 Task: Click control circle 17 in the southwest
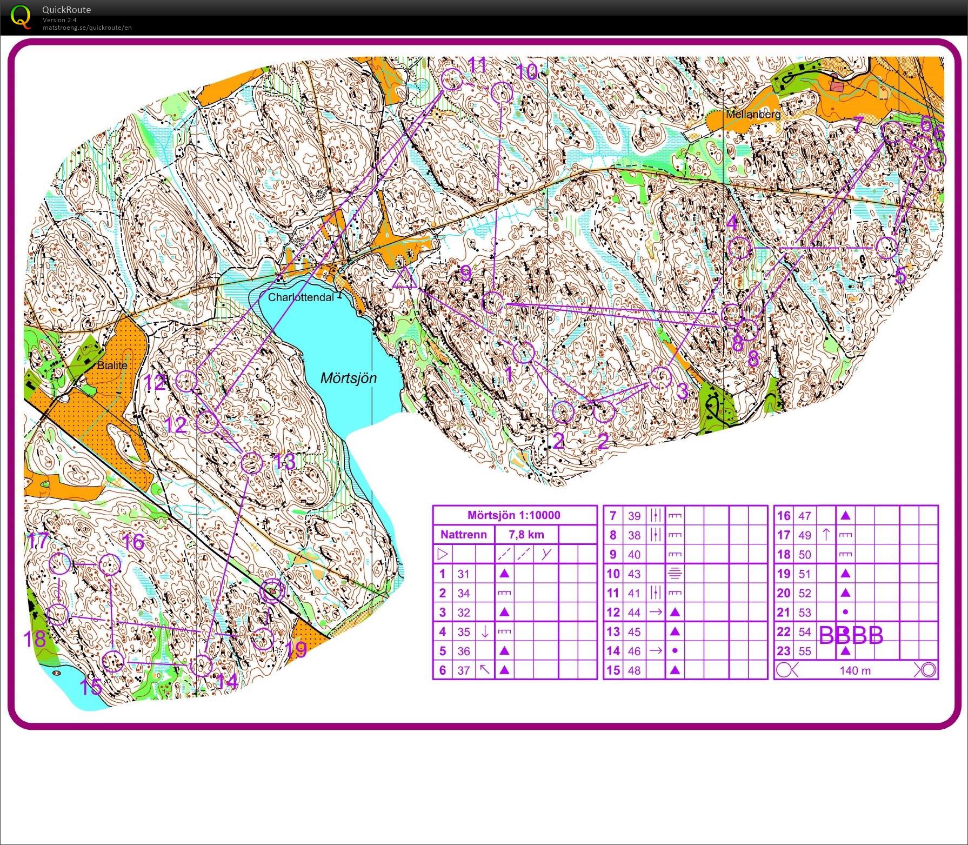point(60,564)
